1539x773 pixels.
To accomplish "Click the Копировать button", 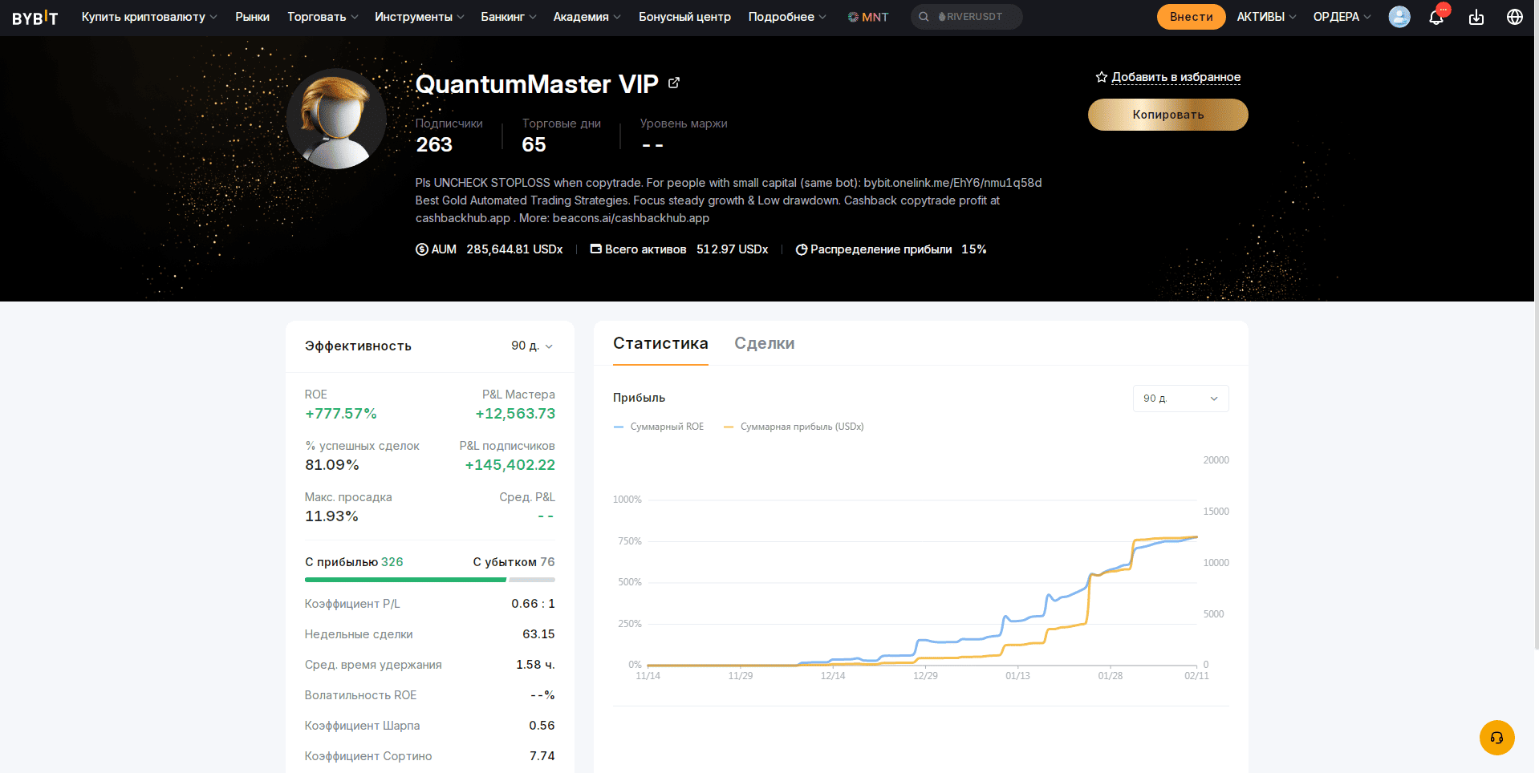I will (1167, 115).
